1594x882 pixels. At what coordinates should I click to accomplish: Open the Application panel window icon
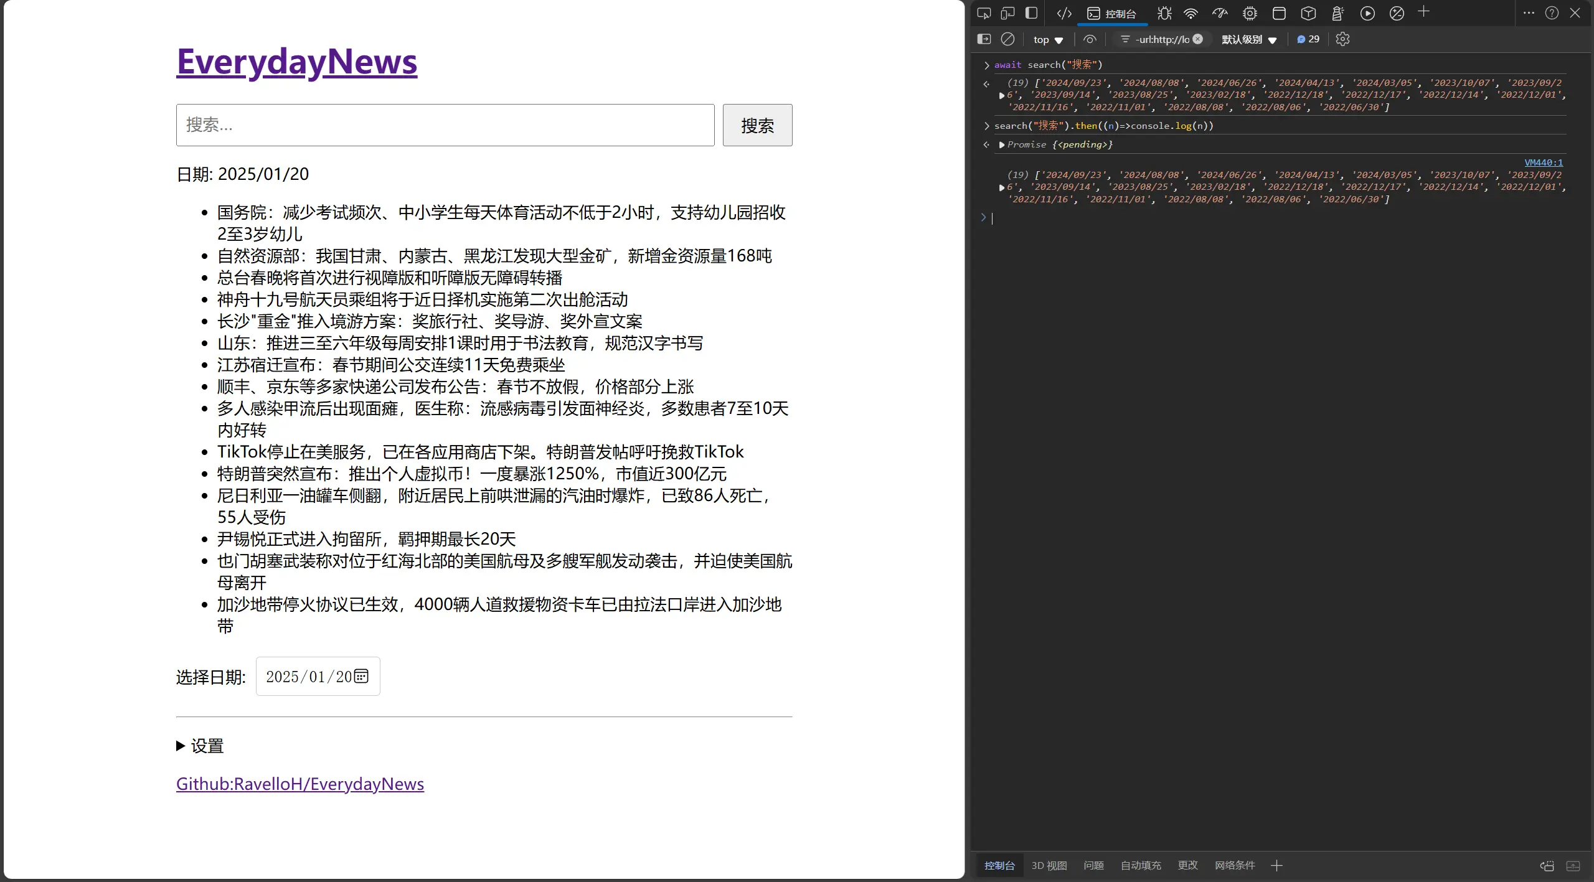(1279, 13)
